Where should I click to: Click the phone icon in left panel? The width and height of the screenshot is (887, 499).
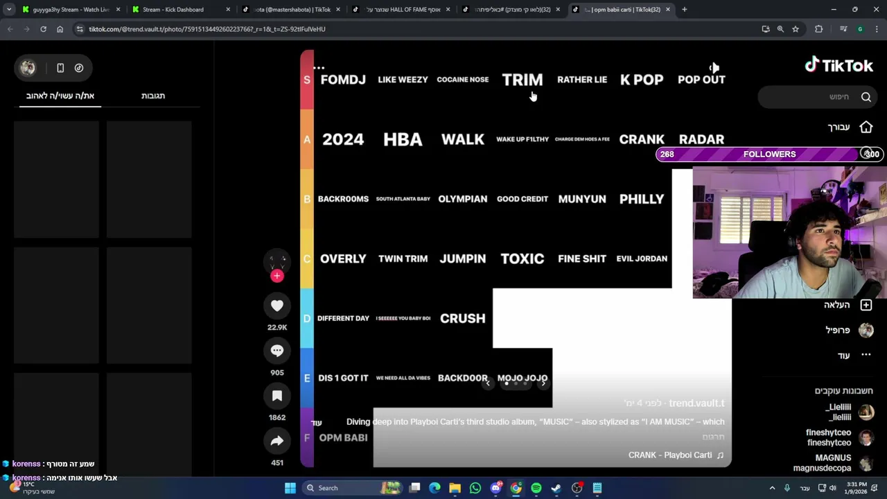[60, 68]
